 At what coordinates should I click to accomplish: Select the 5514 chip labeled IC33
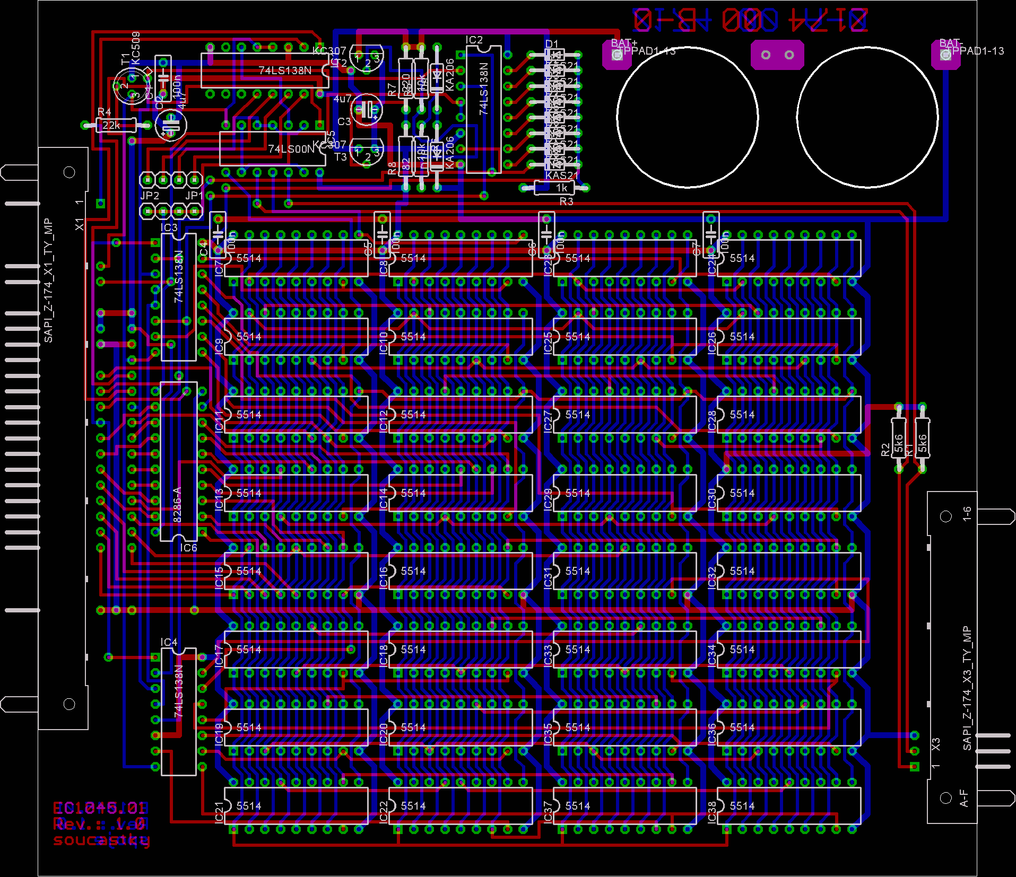tap(625, 650)
